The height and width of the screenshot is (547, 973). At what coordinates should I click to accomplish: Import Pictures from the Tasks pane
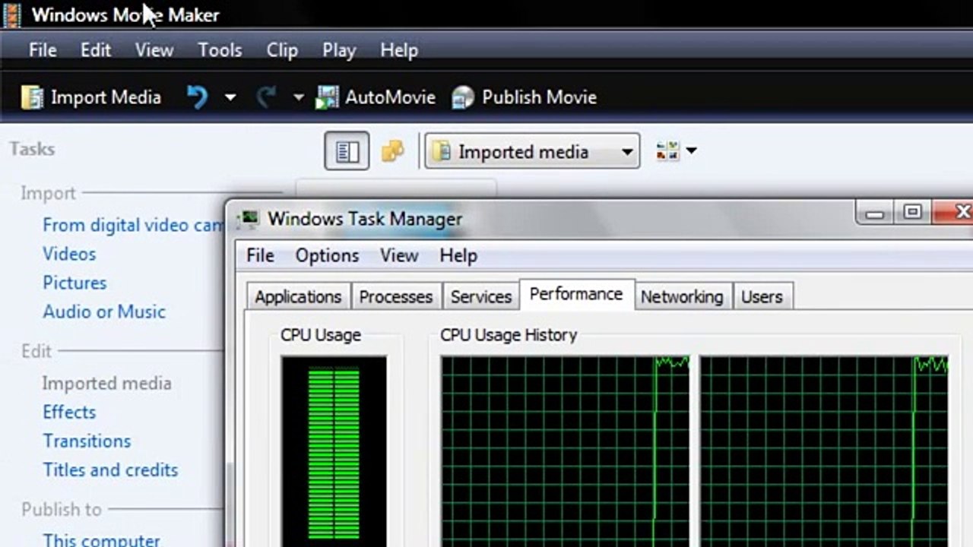click(74, 283)
